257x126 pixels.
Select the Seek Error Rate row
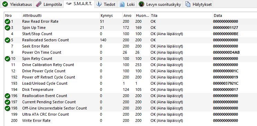pyautogui.click(x=131, y=46)
